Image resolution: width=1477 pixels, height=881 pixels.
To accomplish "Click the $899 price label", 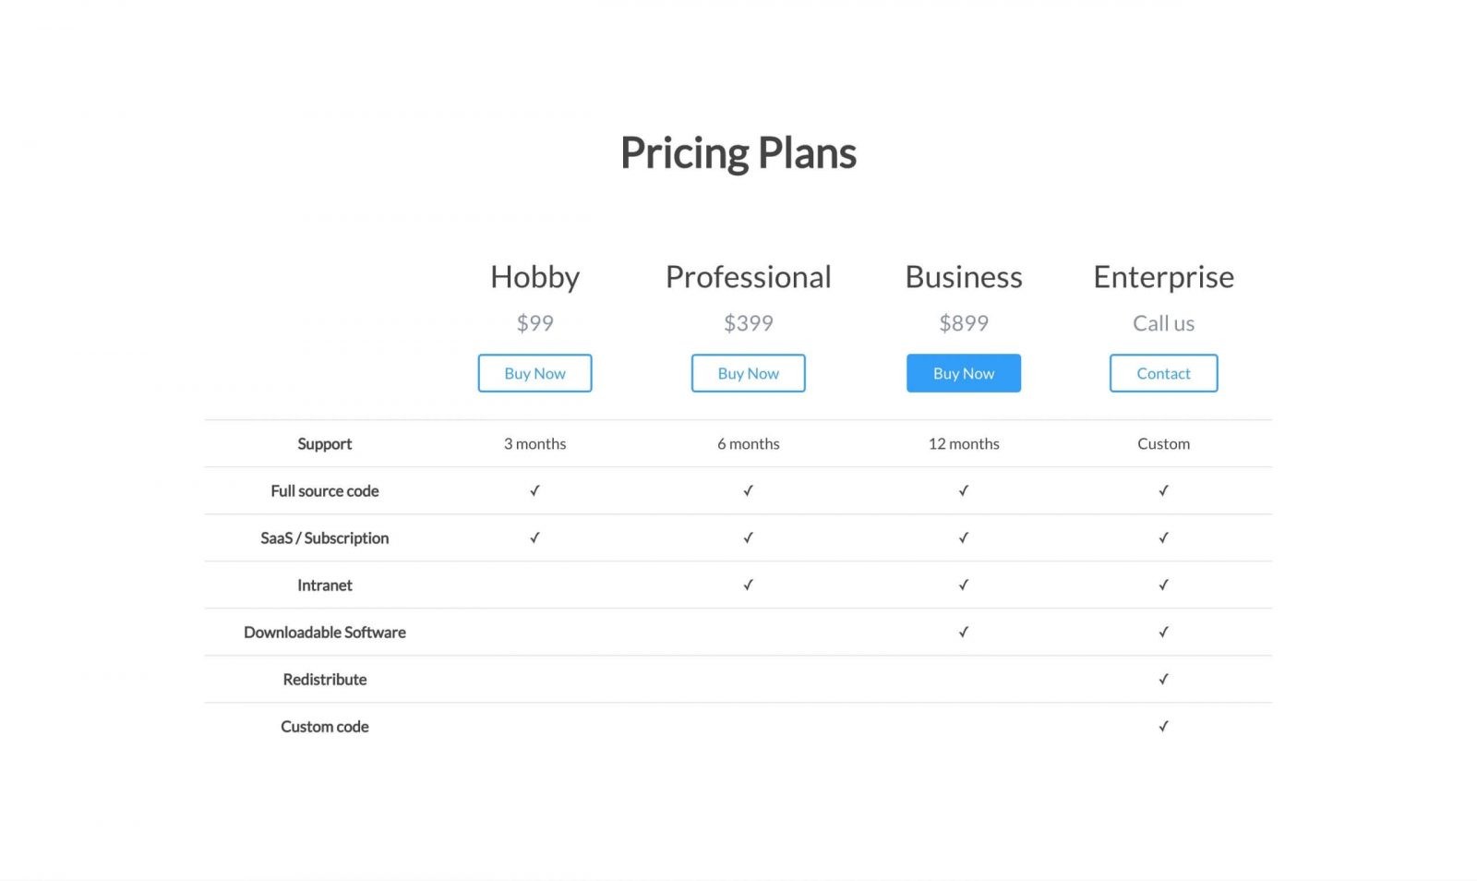I will (963, 323).
